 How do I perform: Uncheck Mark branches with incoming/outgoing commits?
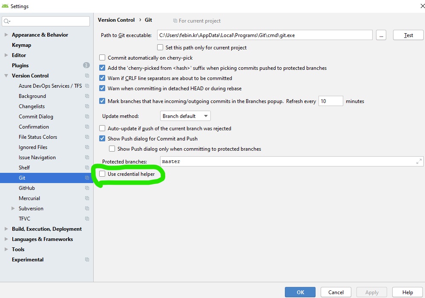click(x=102, y=101)
